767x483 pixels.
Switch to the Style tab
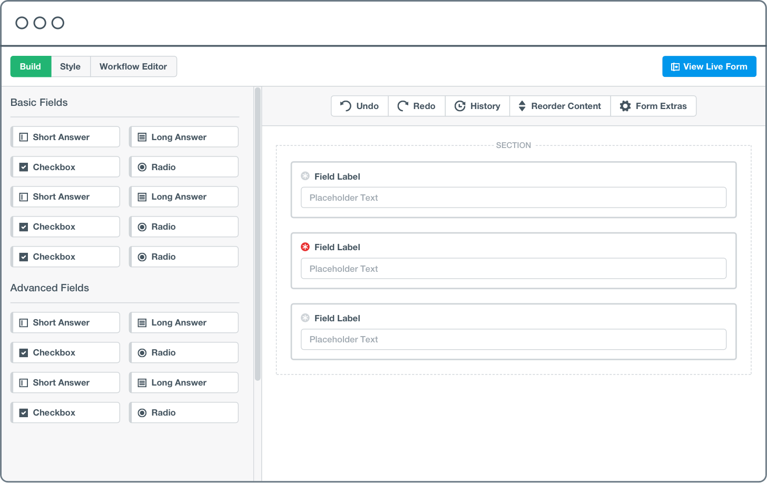click(71, 66)
